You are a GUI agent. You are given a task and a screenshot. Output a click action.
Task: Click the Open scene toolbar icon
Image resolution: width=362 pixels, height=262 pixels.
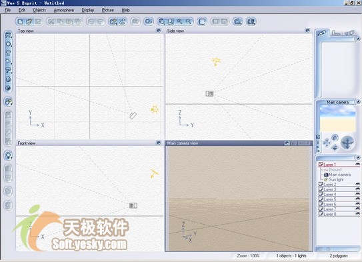coord(29,22)
